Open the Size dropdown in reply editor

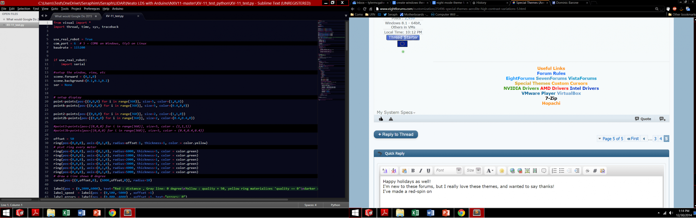[474, 171]
